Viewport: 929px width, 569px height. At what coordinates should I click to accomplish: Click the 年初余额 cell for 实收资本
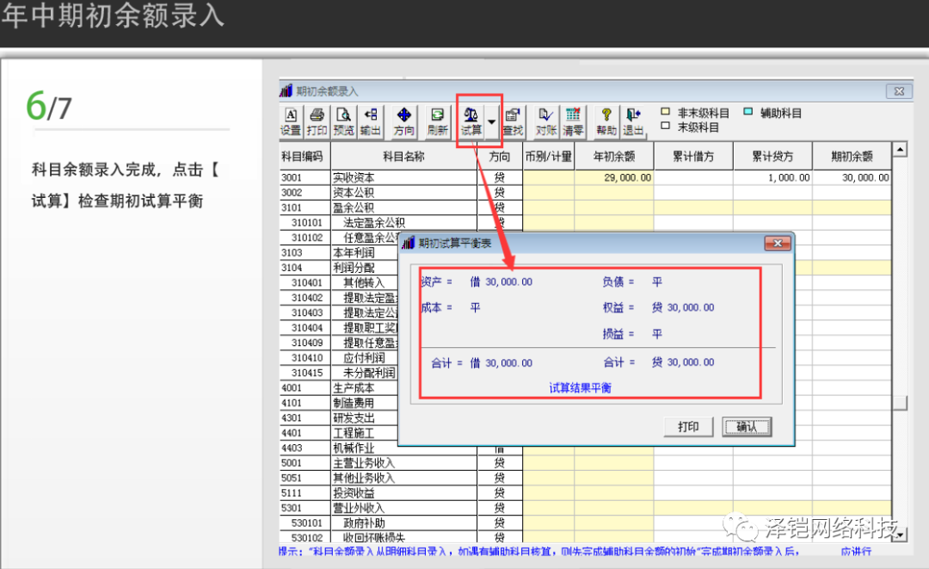[614, 177]
